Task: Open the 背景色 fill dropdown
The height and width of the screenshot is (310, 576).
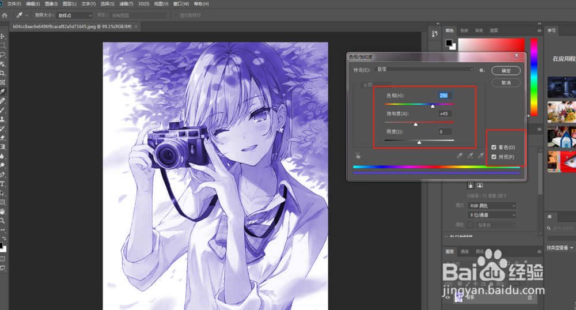Action: coord(496,225)
